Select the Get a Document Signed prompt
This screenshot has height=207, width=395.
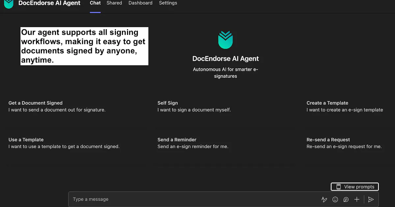57,106
